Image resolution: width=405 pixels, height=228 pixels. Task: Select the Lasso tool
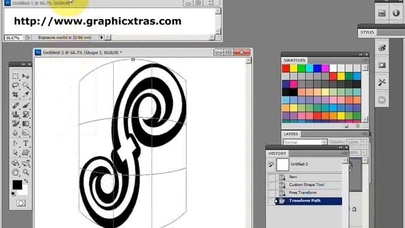(15, 85)
